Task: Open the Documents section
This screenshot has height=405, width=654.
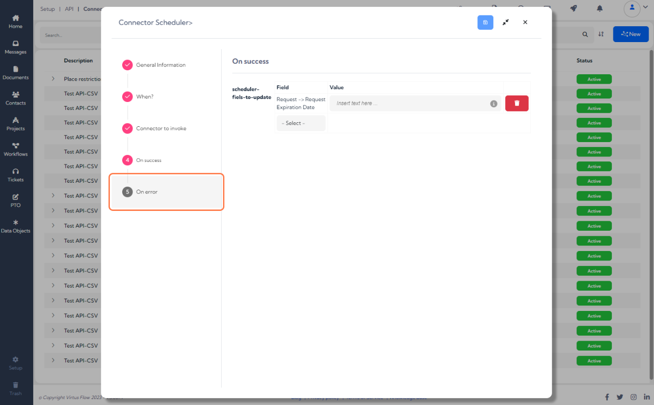Action: (15, 73)
